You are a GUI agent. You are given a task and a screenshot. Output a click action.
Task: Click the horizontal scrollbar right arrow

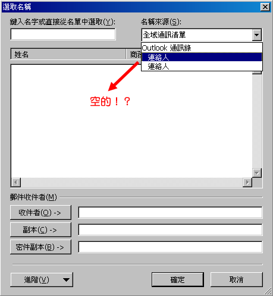pos(247,182)
